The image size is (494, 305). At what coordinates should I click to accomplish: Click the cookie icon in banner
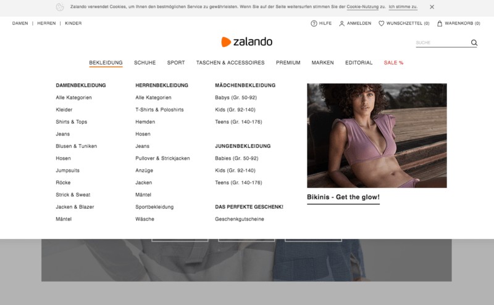point(60,7)
